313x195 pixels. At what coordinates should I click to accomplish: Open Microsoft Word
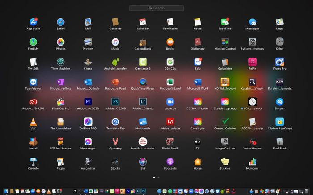click(198, 82)
